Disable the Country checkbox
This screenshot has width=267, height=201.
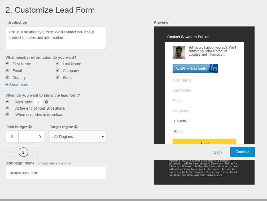[7, 77]
